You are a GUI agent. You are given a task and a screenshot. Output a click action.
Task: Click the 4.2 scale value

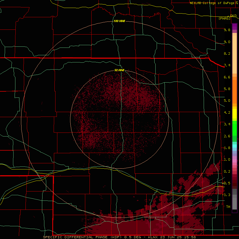click(x=227, y=113)
